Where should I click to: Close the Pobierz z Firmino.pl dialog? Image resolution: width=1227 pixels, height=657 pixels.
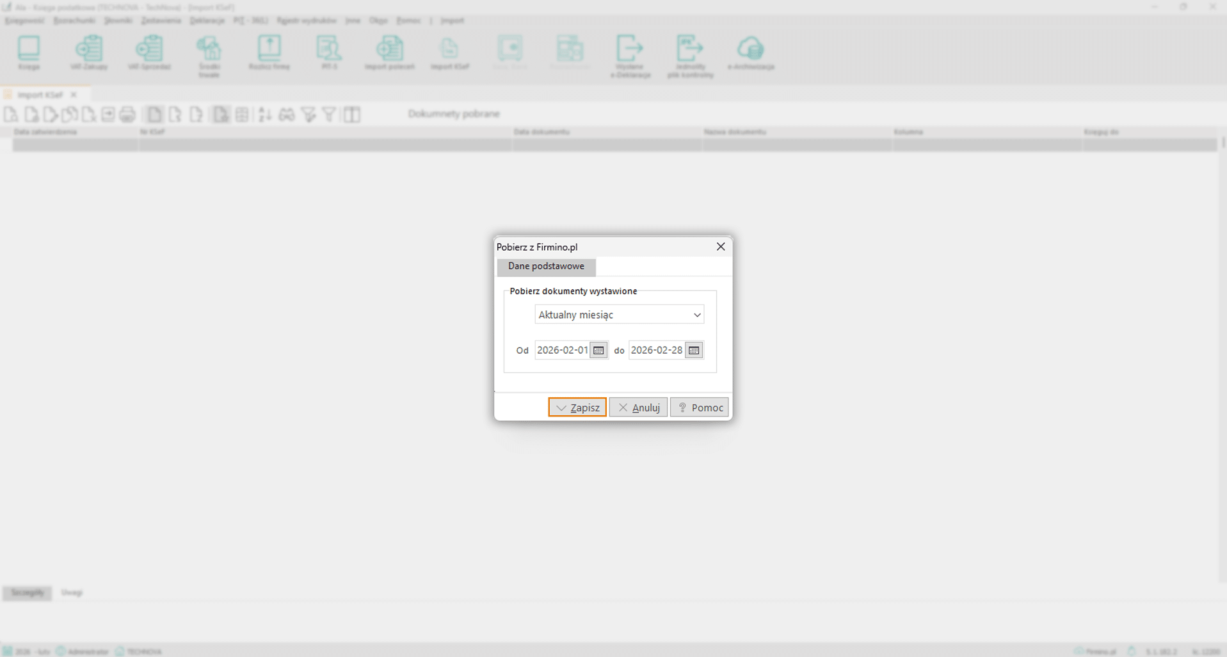[x=721, y=247]
